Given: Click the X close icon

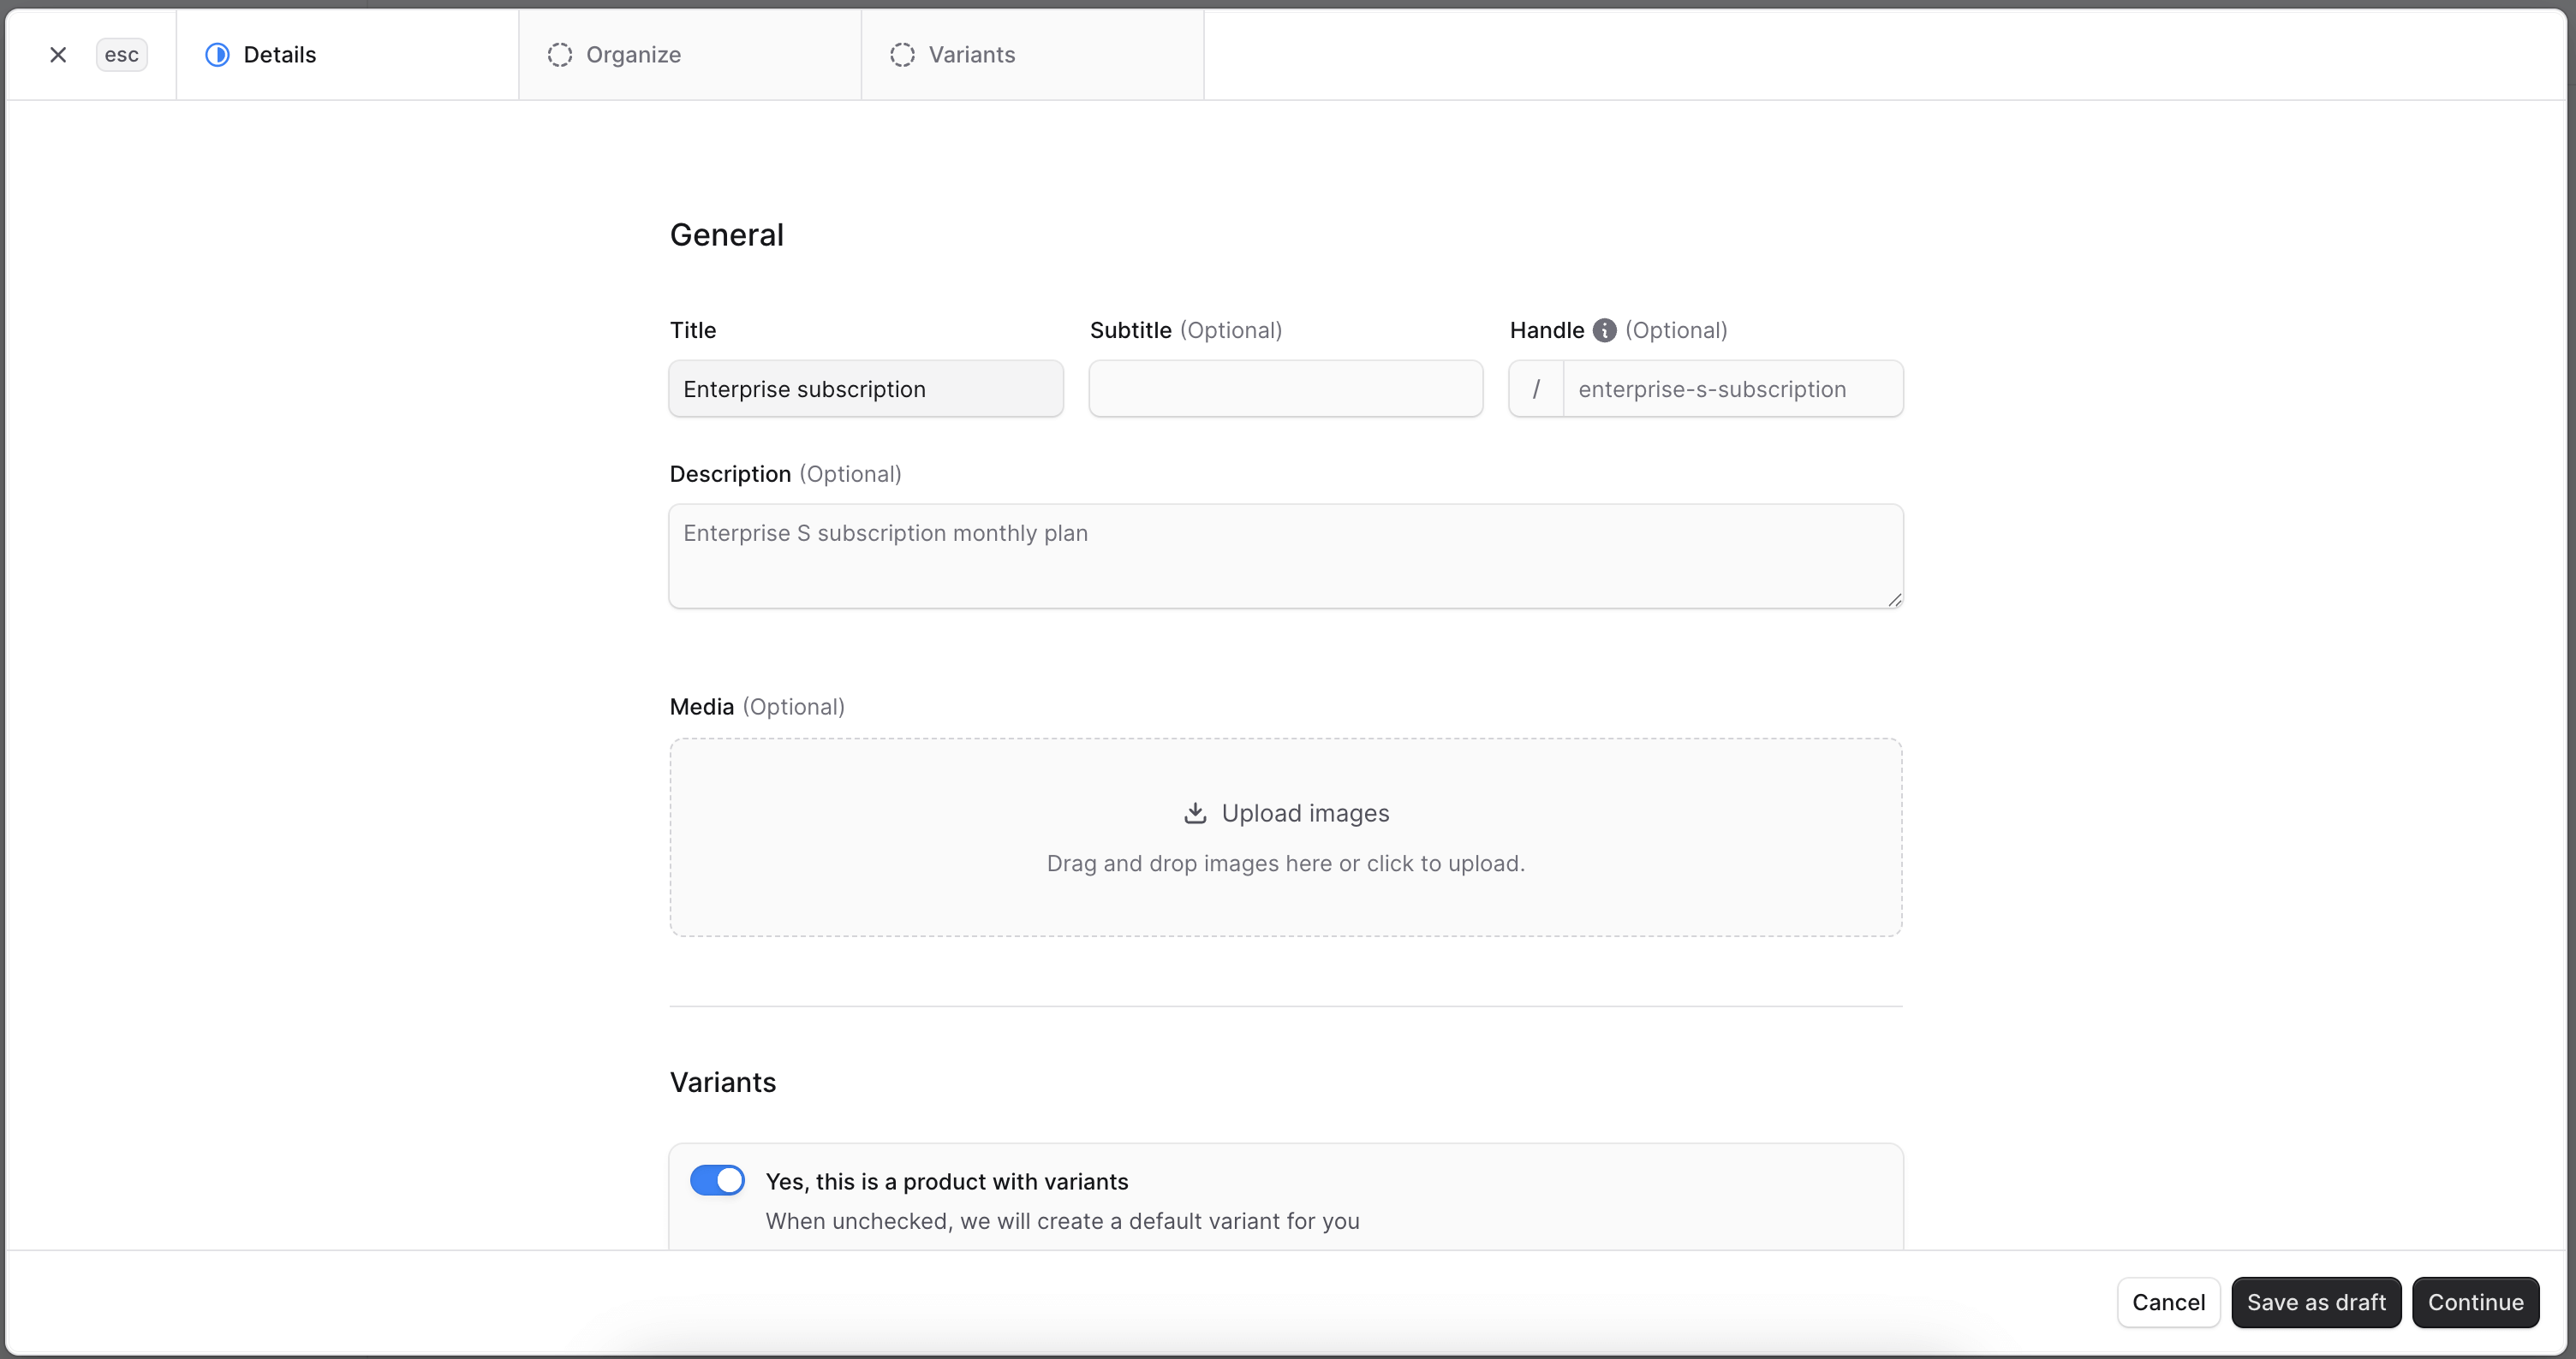Looking at the screenshot, I should pyautogui.click(x=58, y=55).
